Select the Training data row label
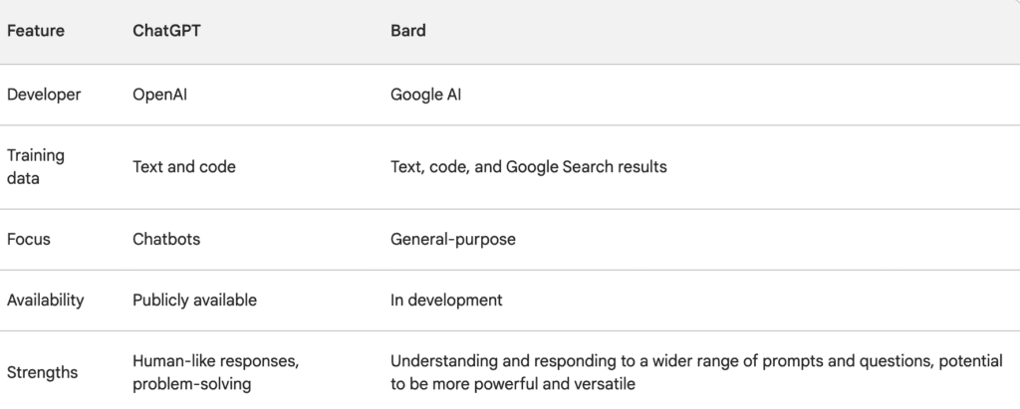 click(36, 166)
